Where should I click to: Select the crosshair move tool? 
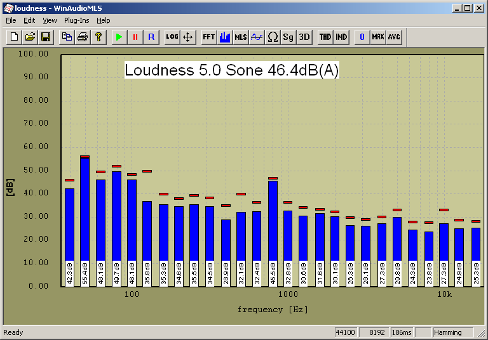(188, 37)
